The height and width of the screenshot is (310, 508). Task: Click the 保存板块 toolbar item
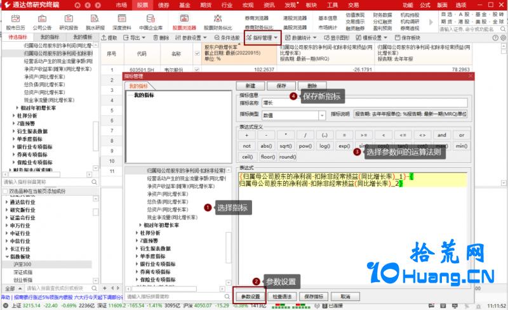(408, 38)
